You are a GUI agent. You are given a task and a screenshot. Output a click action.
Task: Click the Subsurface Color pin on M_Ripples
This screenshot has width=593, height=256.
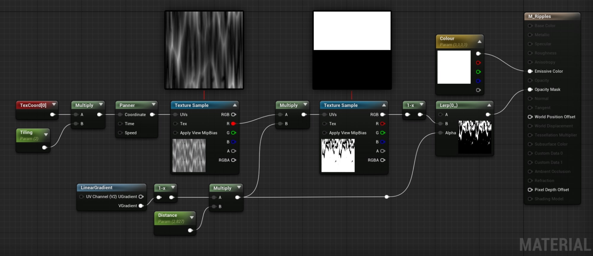530,144
